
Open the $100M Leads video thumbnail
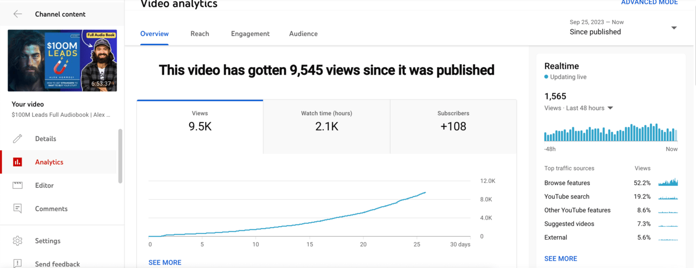click(62, 60)
